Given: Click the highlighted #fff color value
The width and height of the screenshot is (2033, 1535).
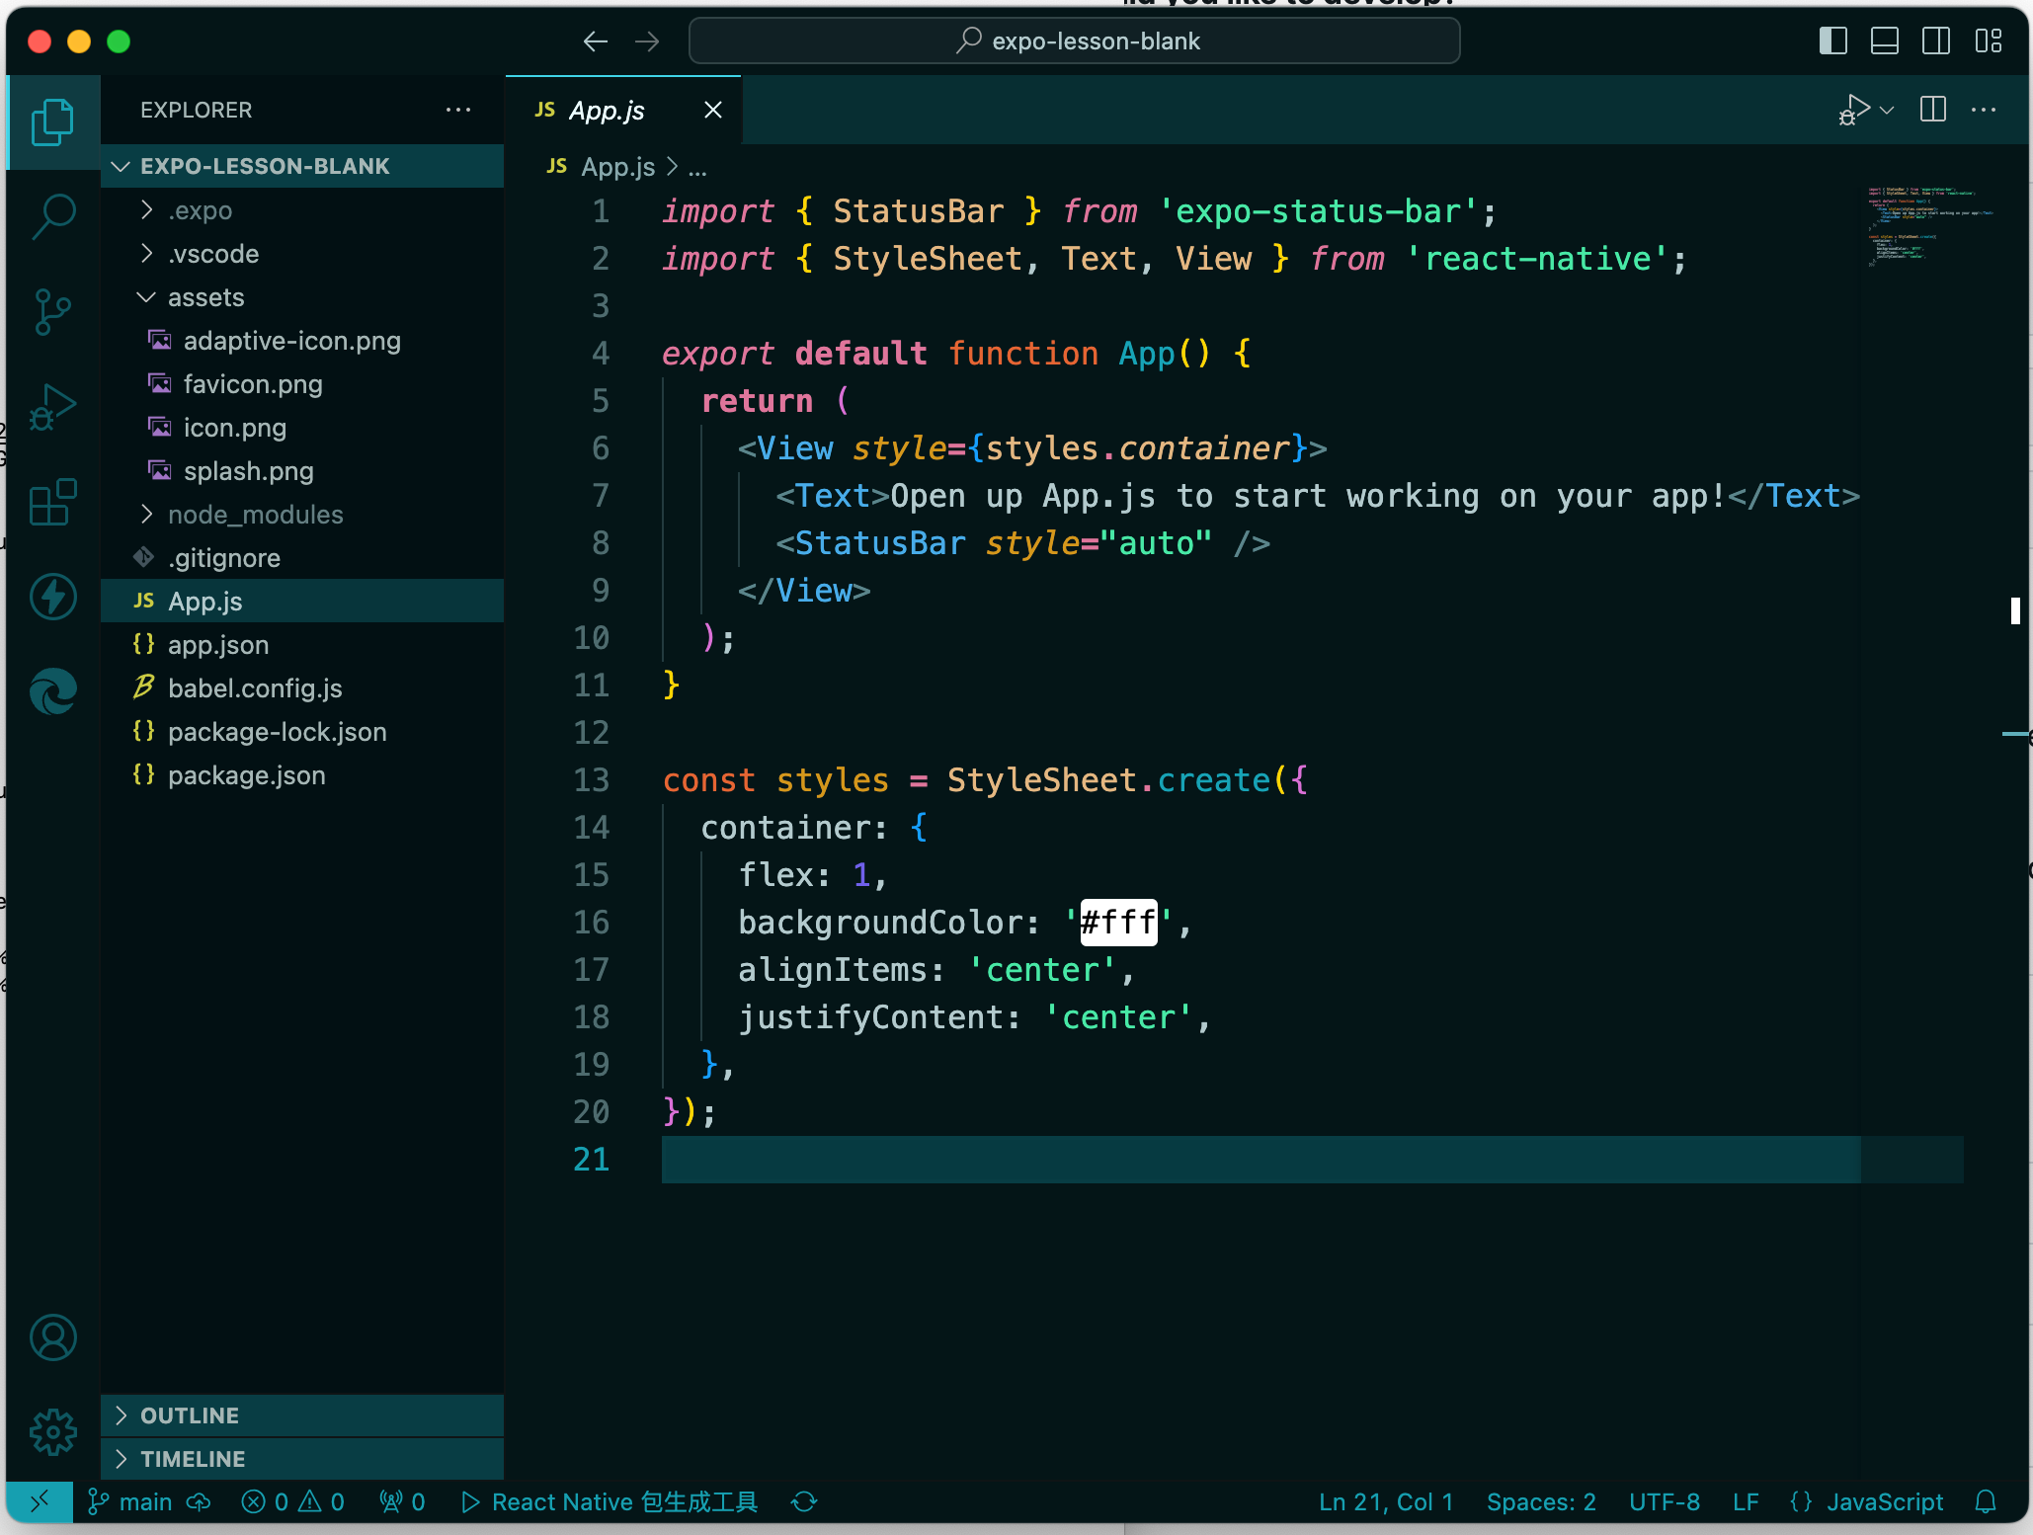Looking at the screenshot, I should 1117,922.
